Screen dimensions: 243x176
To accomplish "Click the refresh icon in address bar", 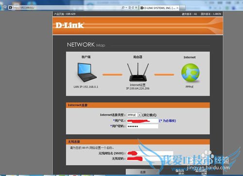I will click(x=133, y=7).
